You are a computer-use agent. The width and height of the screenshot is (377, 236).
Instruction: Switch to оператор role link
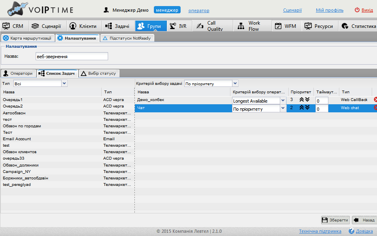(x=198, y=11)
